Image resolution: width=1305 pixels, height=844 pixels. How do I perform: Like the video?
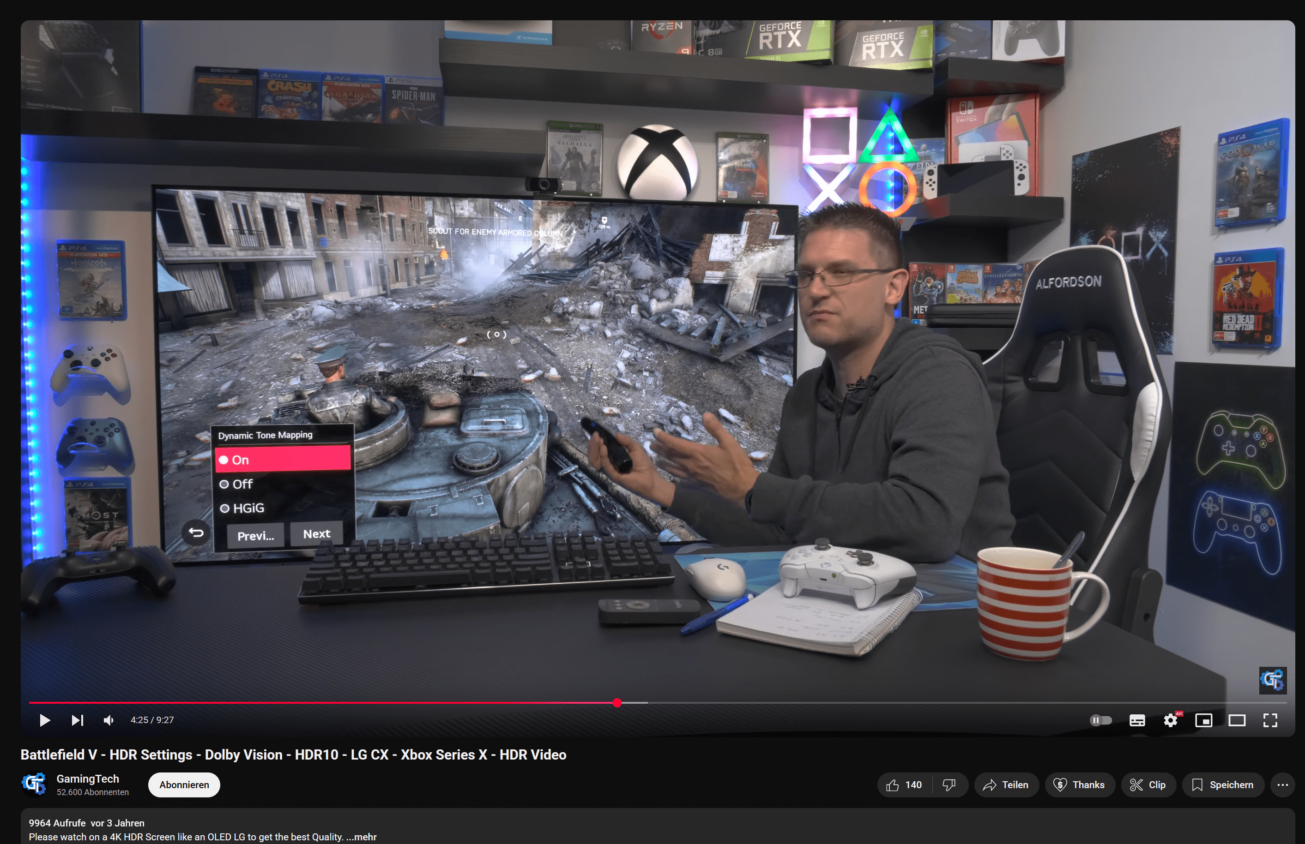point(904,785)
